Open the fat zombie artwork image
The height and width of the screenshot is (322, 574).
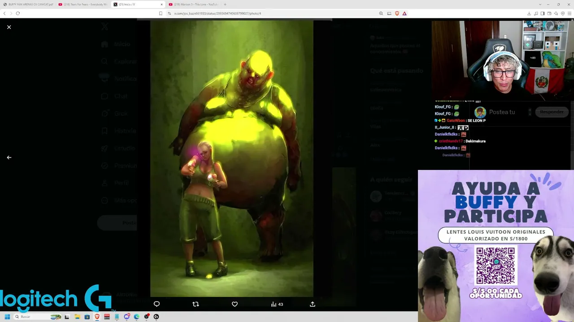(x=231, y=158)
